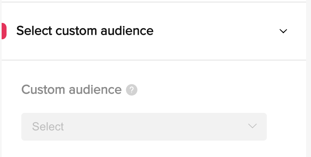Click the red marker beside Select custom audience
311x157 pixels.
tap(4, 31)
